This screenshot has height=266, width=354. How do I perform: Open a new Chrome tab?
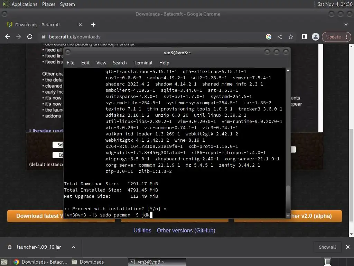[93, 25]
